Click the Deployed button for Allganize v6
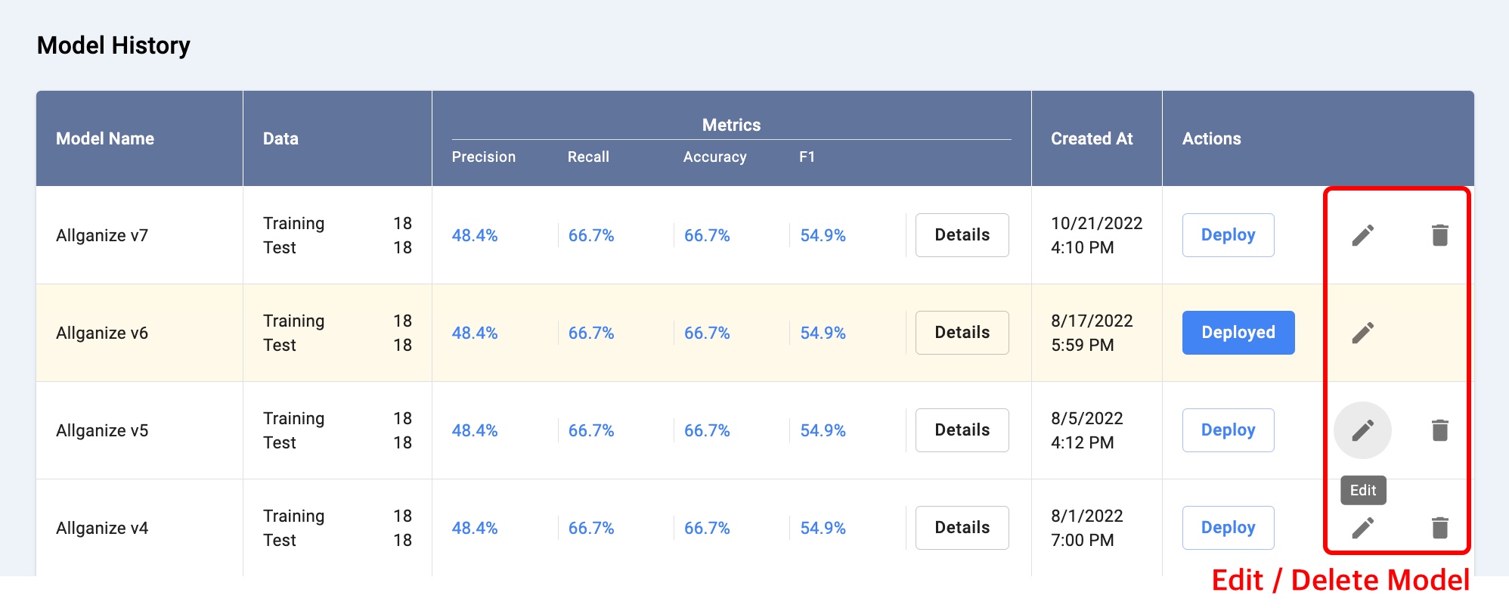 point(1238,333)
